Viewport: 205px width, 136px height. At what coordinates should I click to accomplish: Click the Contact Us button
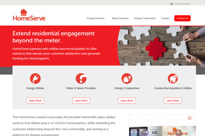point(182,18)
